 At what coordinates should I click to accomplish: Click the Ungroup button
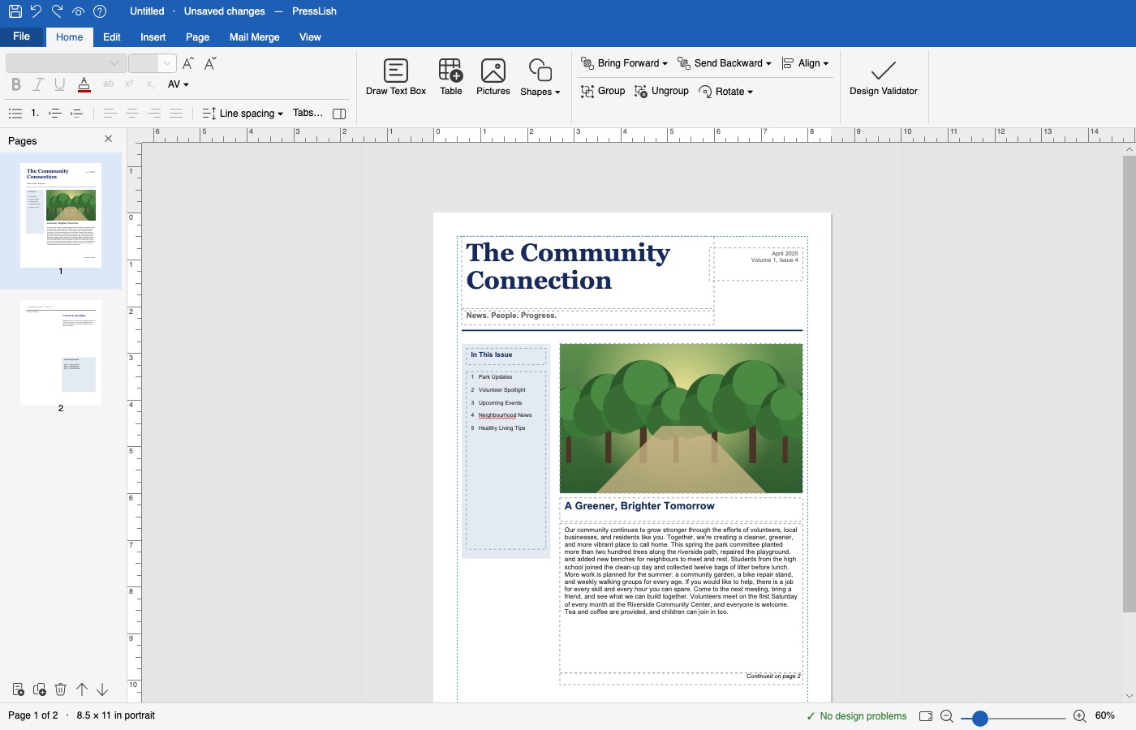pyautogui.click(x=661, y=92)
